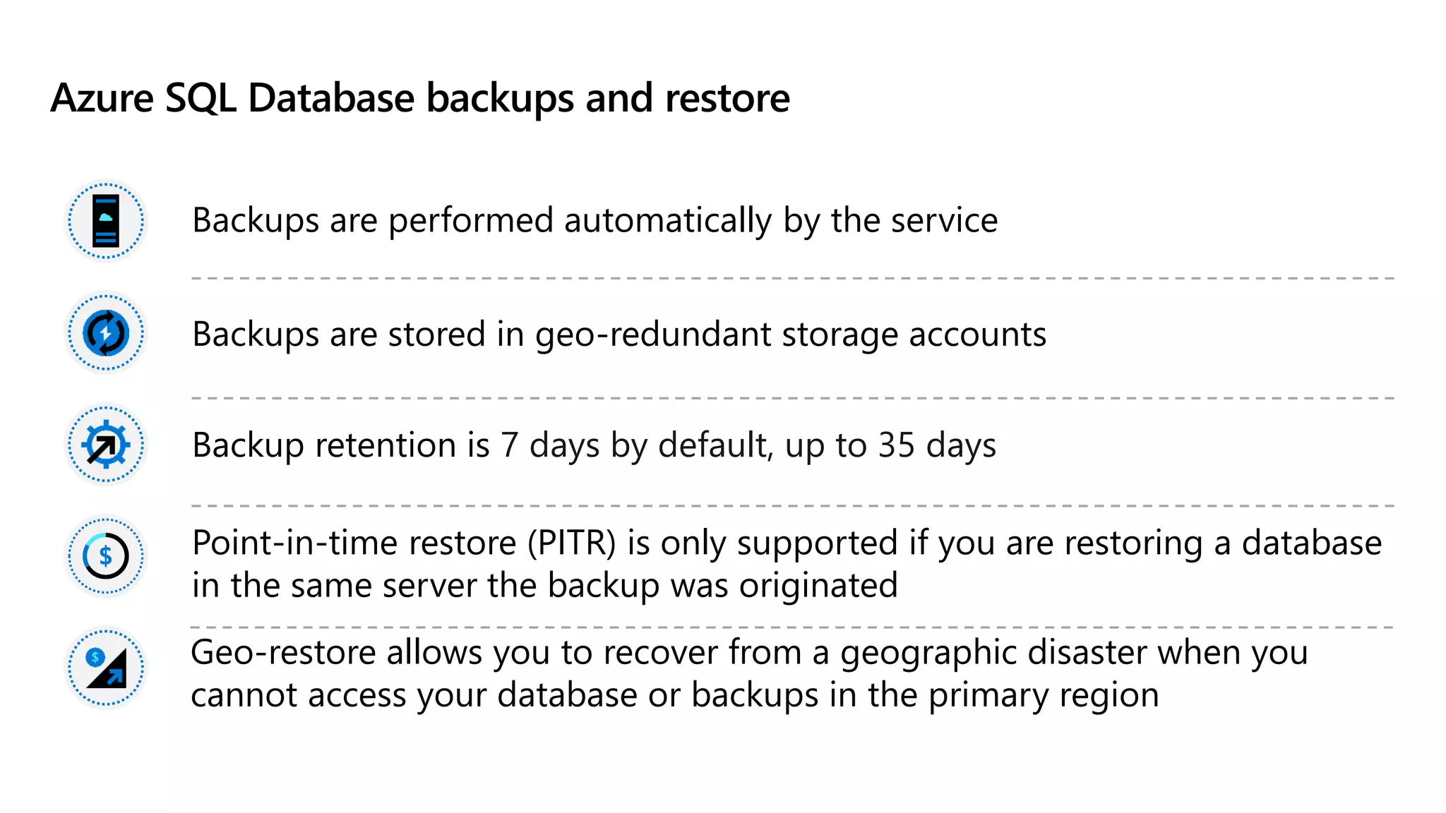Click the circular sync lightning icon
Image resolution: width=1446 pixels, height=813 pixels.
(x=106, y=333)
